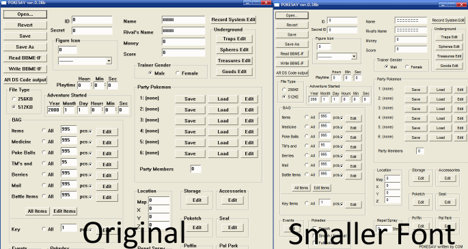
Task: Choose 256KB file type in Smaller Font window
Action: pyautogui.click(x=284, y=89)
